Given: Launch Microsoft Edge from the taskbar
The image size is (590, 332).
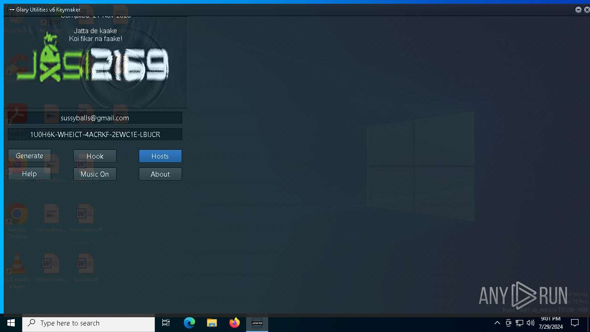Looking at the screenshot, I should coord(189,323).
